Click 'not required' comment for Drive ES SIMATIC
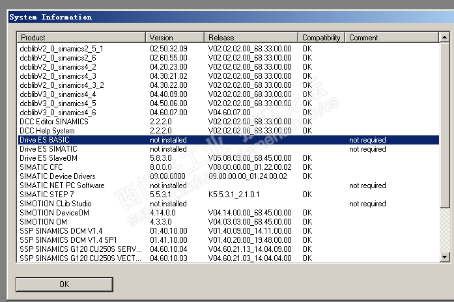Screen dimensions: 454x302 pos(367,149)
